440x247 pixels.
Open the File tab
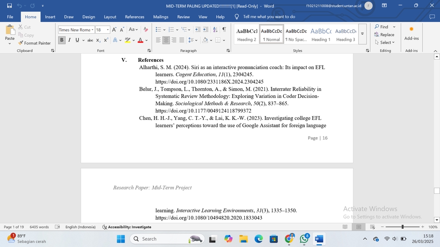10,17
